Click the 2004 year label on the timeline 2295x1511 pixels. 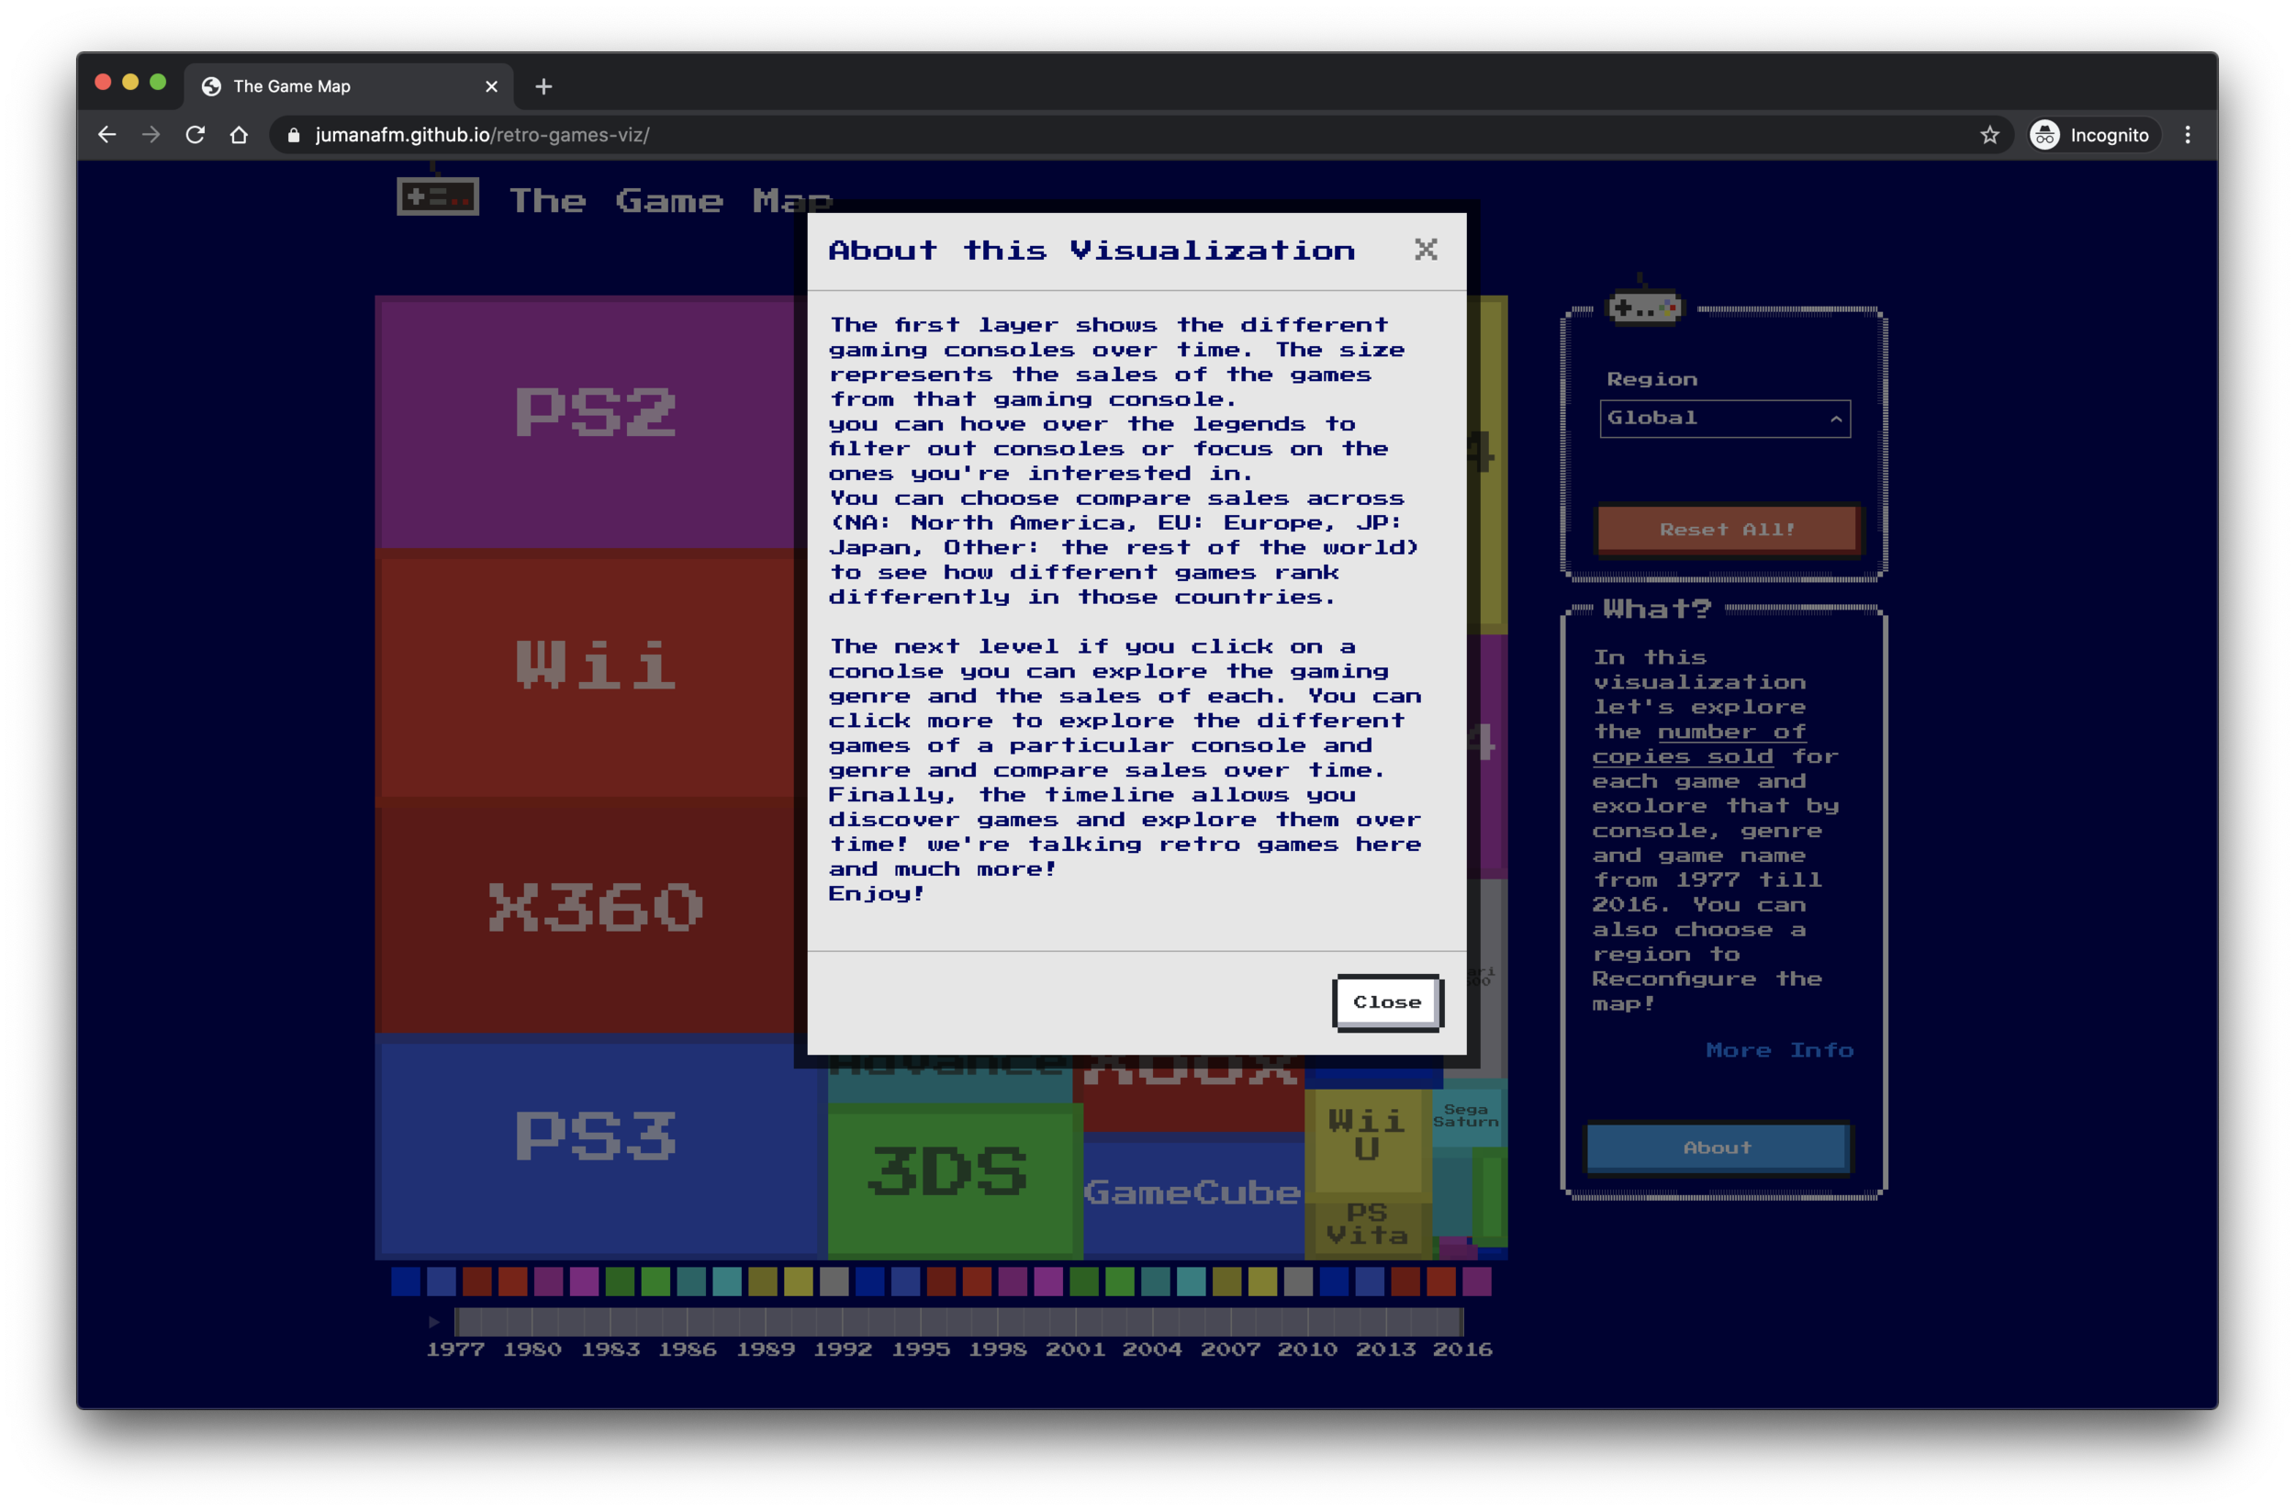(x=1152, y=1350)
